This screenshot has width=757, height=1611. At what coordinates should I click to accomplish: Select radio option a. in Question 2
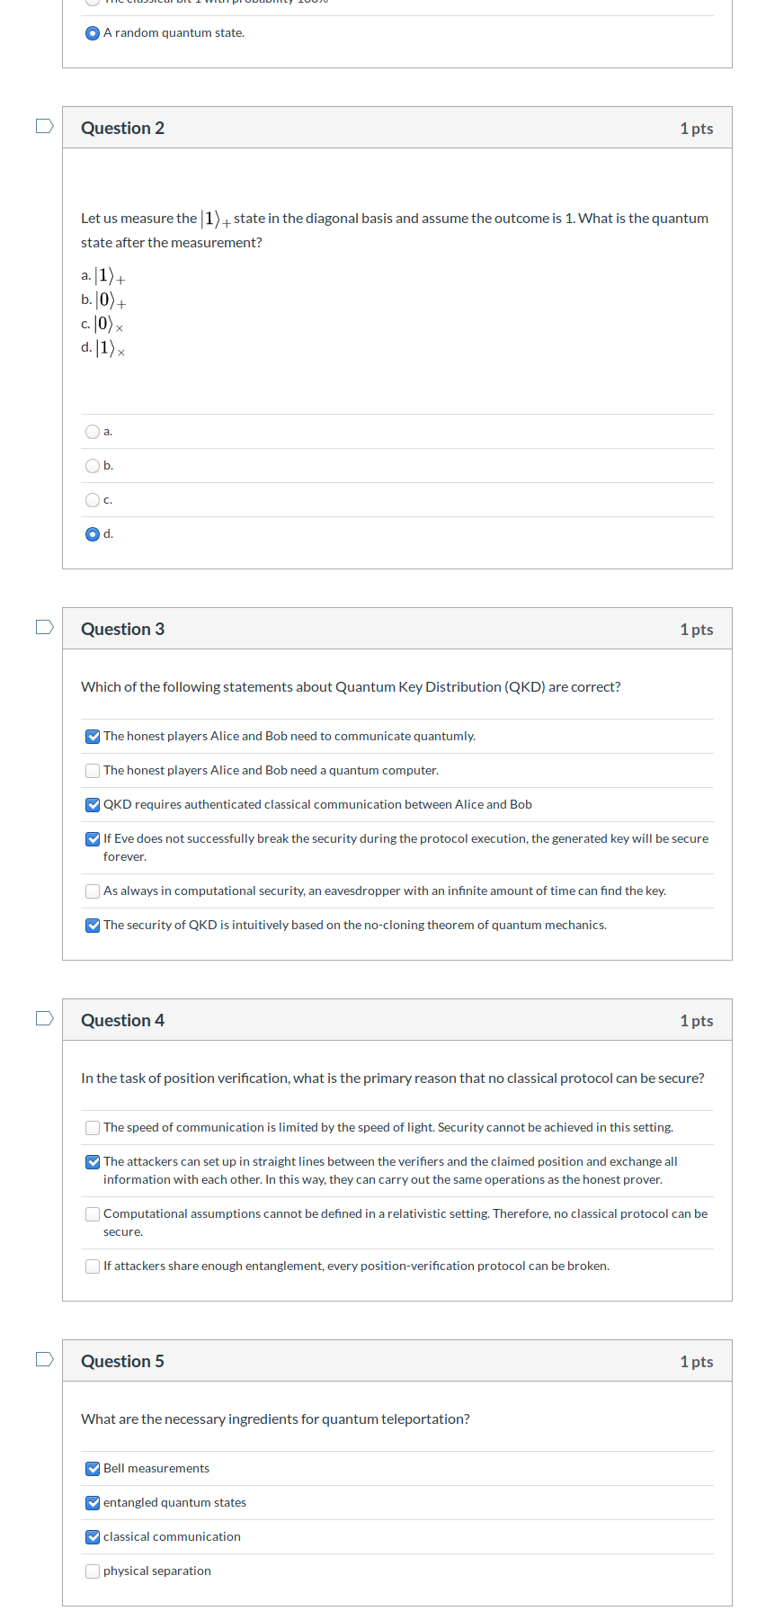[92, 432]
